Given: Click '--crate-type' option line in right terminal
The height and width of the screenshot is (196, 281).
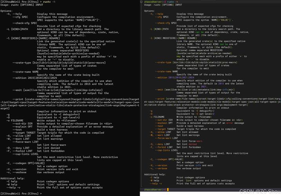Looking at the screenshot, I should (196, 62).
